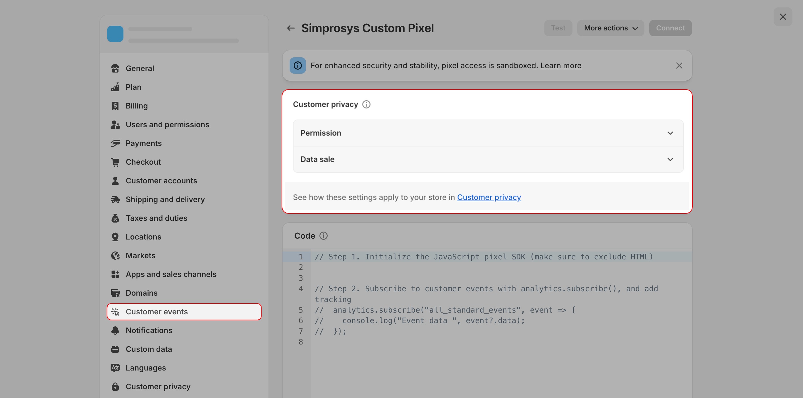The height and width of the screenshot is (398, 803).
Task: Click the General store icon in sidebar
Action: (115, 68)
